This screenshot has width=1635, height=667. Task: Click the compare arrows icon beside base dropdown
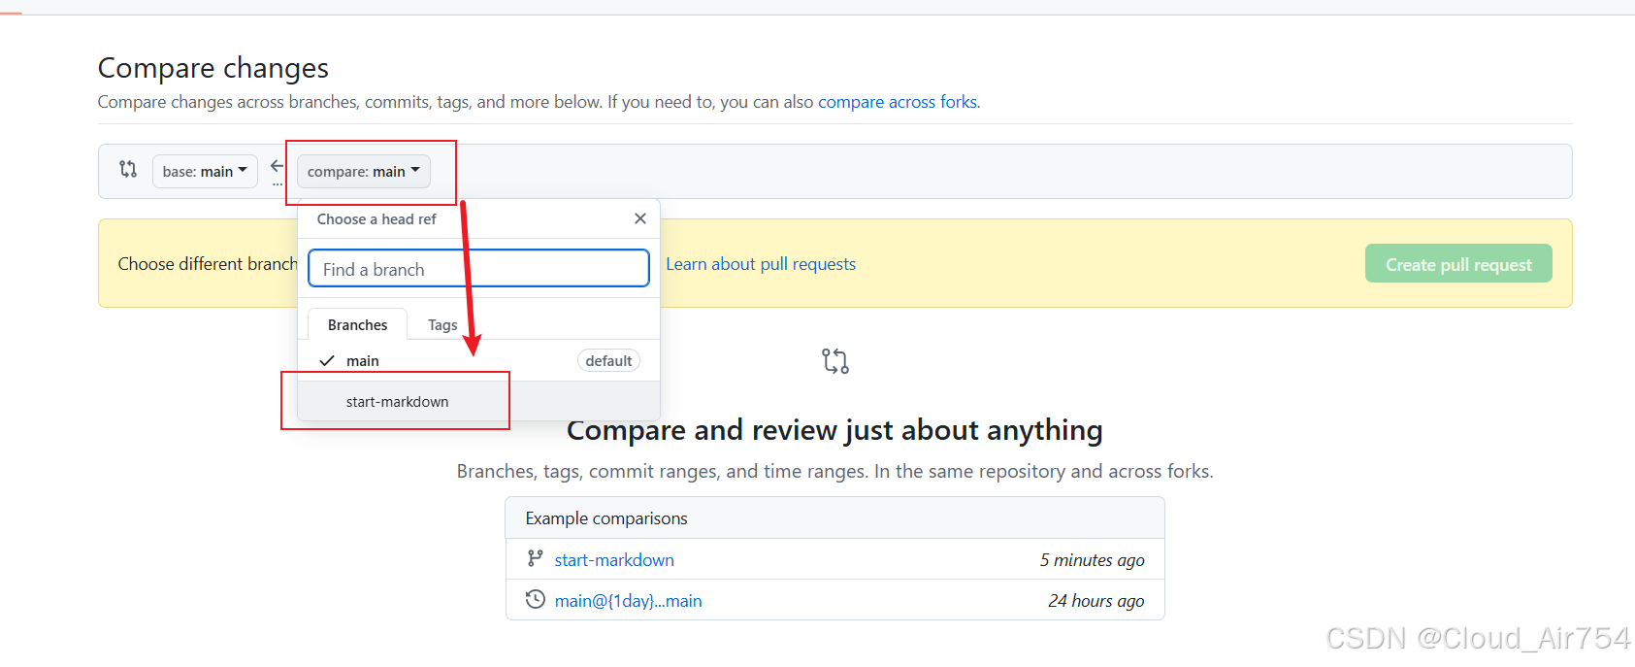point(128,170)
